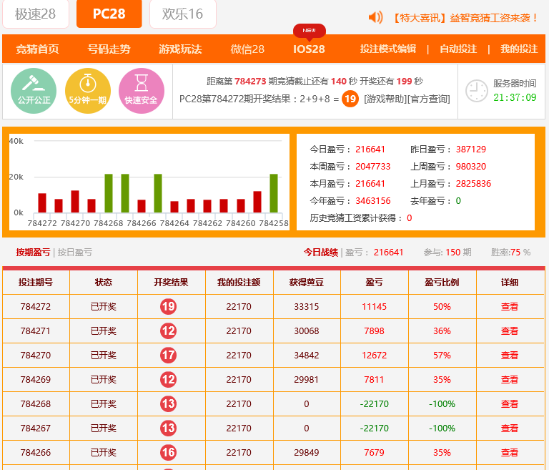This screenshot has height=470, width=549.
Task: Open 号码走势 in the navigation bar
Action: [109, 49]
